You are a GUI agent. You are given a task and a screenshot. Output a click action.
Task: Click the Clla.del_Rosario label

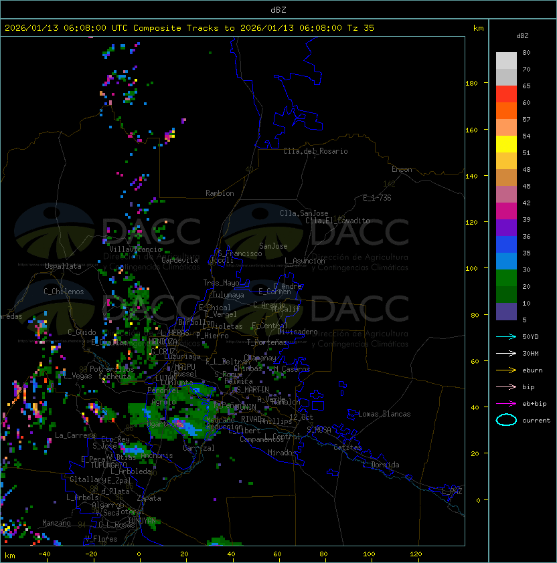pyautogui.click(x=315, y=151)
